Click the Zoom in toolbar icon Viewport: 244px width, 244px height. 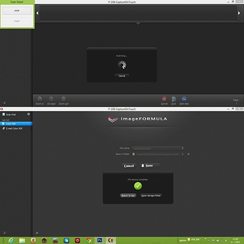click(x=40, y=98)
